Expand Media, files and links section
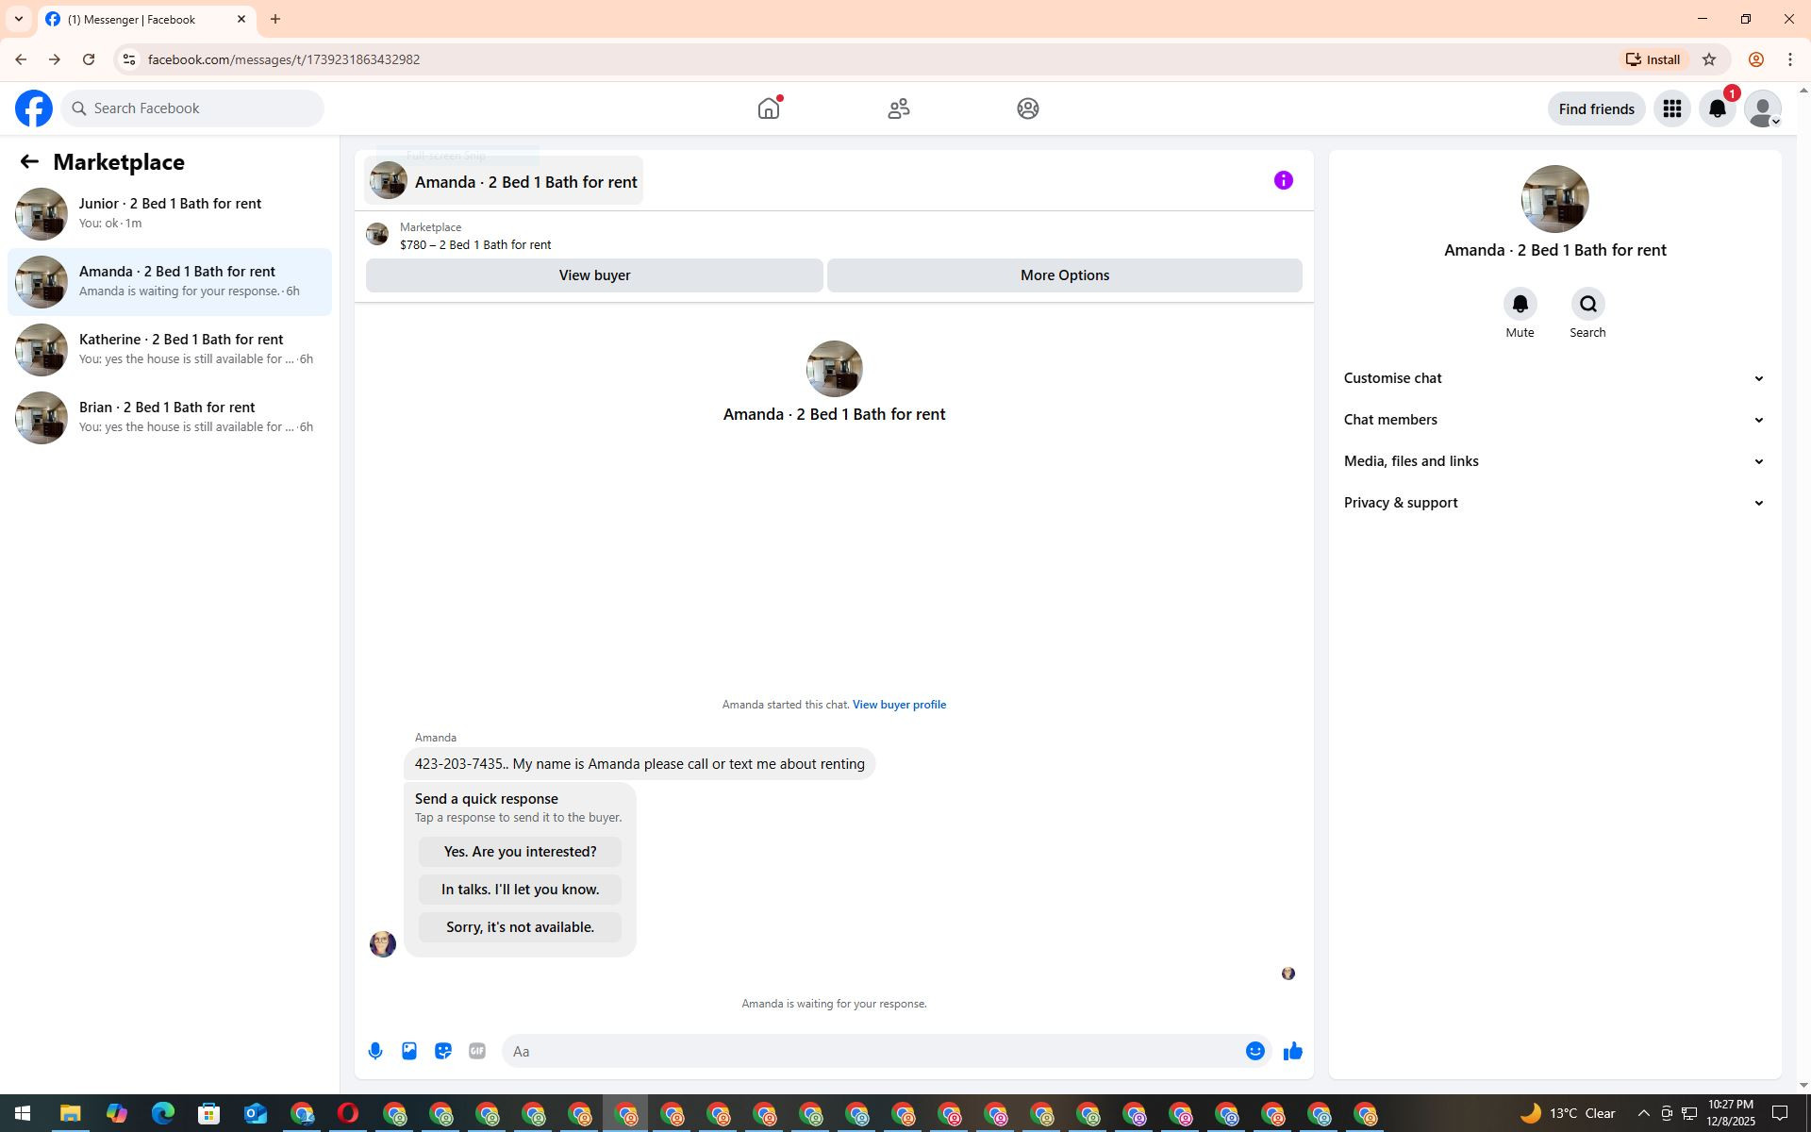The image size is (1811, 1132). point(1554,461)
